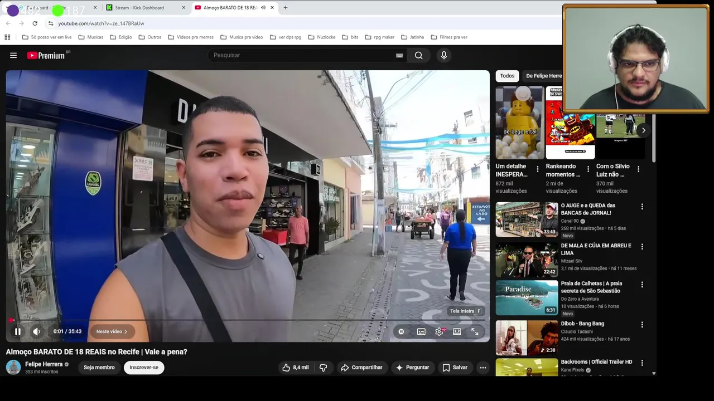Screen dimensions: 714x401
Task: Open 'Dibob - Bang Bang' video title
Action: (582, 324)
